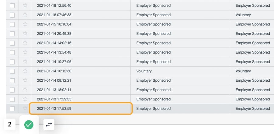
Task: Tick the checkbox for 2021-01-14 08:12:21
Action: pos(12,80)
